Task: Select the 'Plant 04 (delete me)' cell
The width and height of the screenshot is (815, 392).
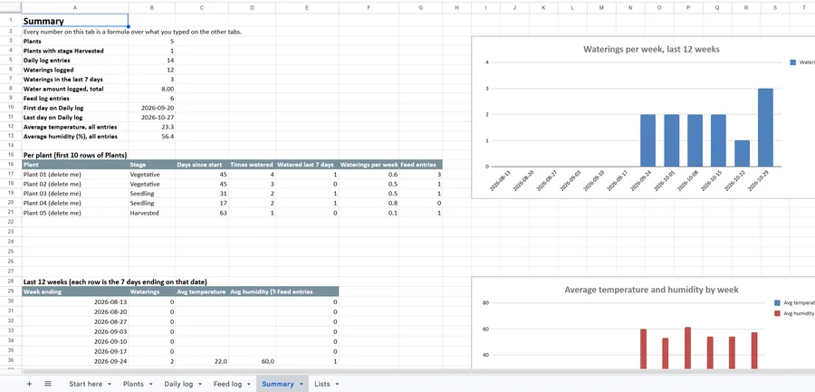Action: click(75, 204)
